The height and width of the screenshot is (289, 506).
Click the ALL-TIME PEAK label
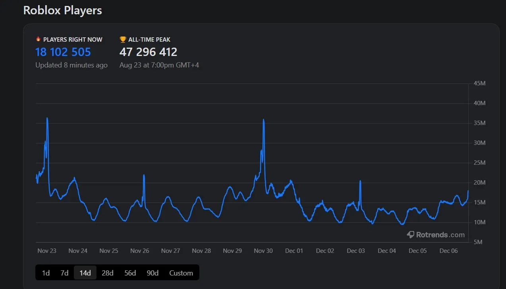[149, 40]
